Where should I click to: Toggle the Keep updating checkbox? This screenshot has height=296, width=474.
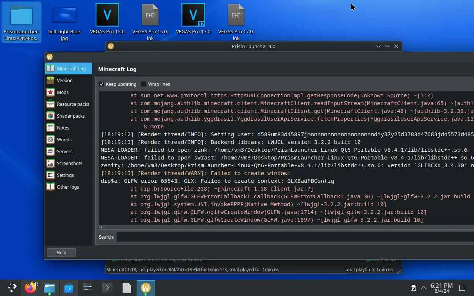click(101, 84)
